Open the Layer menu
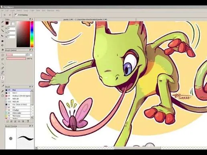 click(x=13, y=10)
